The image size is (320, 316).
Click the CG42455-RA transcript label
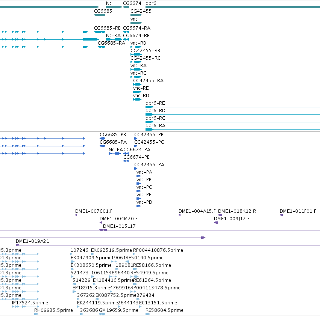[x=149, y=80]
